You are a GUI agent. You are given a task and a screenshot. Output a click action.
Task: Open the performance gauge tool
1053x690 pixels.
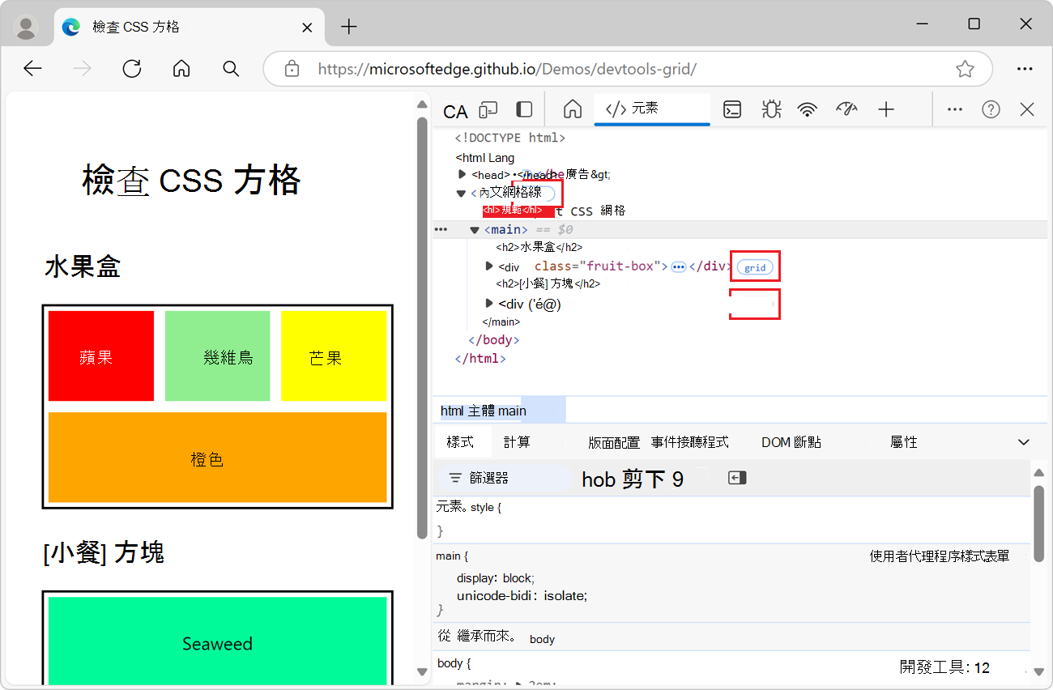[x=846, y=108]
